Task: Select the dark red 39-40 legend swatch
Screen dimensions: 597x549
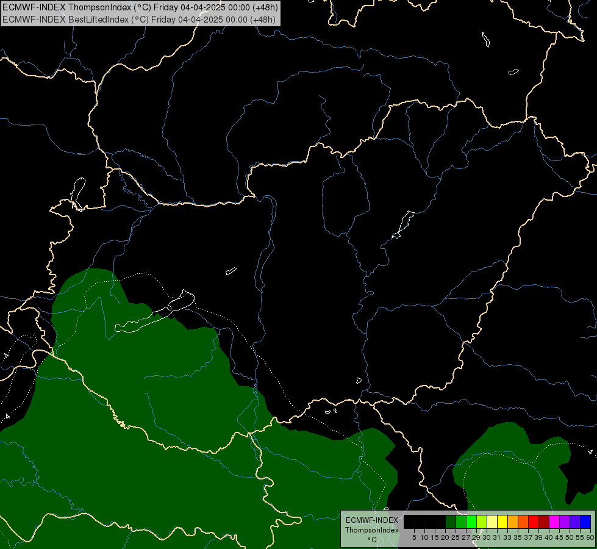Action: [544, 522]
